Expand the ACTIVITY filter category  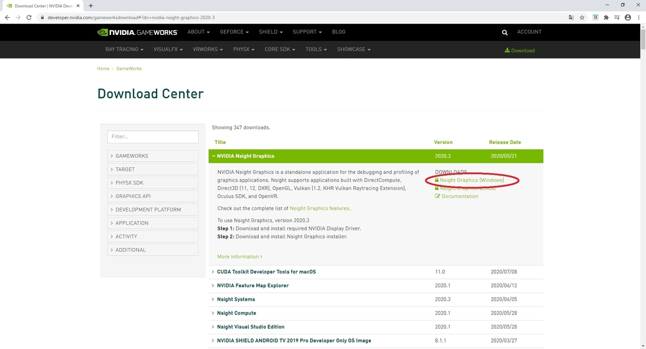click(x=153, y=236)
